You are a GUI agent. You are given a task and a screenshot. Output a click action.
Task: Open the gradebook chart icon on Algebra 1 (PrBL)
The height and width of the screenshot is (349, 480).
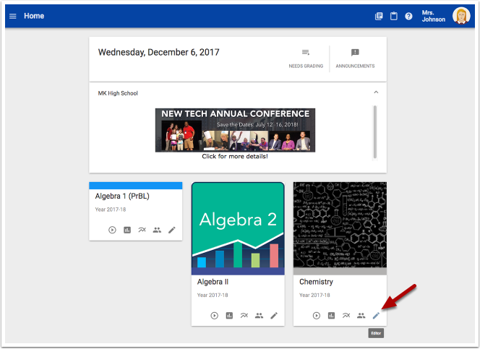[127, 230]
